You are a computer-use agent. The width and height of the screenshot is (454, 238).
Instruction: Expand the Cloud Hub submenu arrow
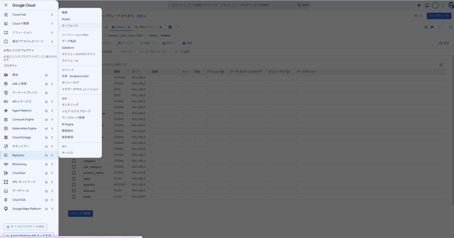tap(52, 15)
